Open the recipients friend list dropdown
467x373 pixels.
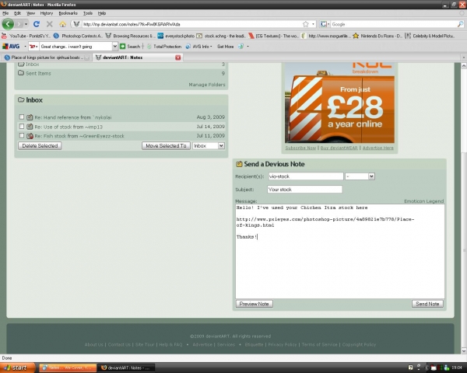[360, 176]
